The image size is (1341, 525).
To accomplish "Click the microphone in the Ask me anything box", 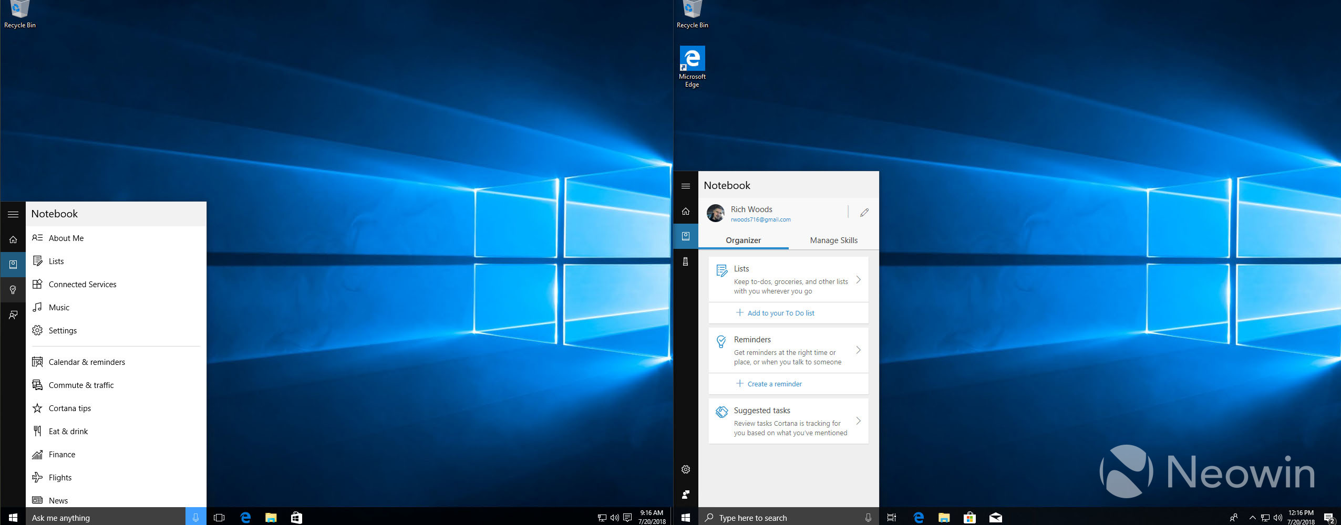I will click(195, 518).
